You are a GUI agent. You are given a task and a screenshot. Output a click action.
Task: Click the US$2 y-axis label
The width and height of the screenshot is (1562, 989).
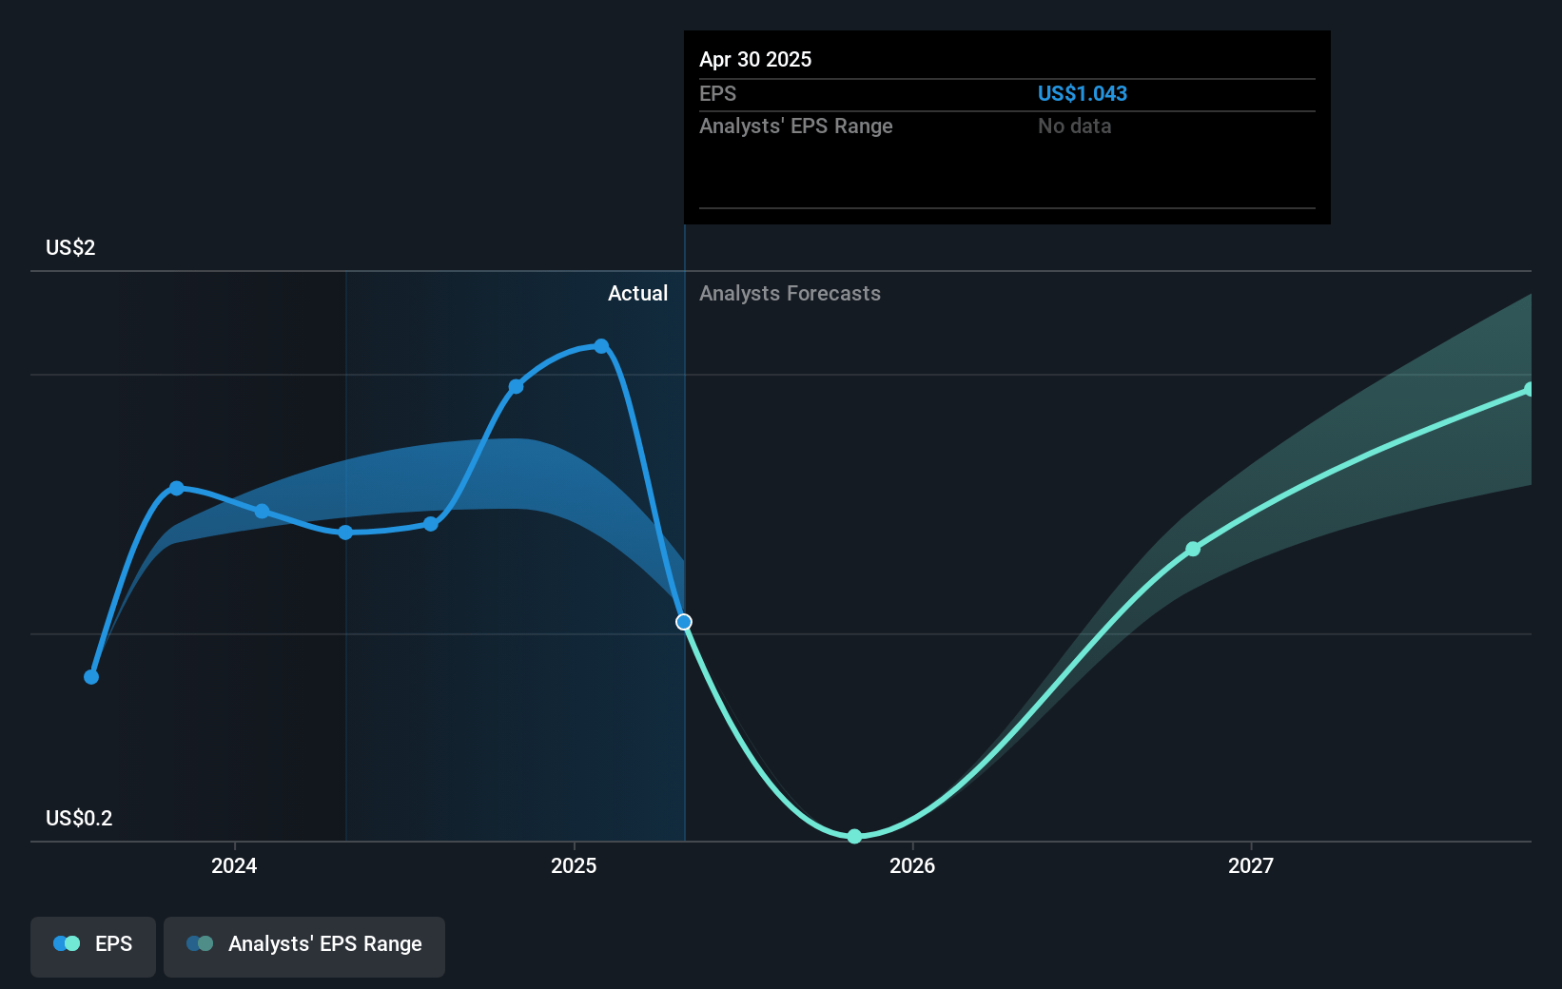click(70, 247)
